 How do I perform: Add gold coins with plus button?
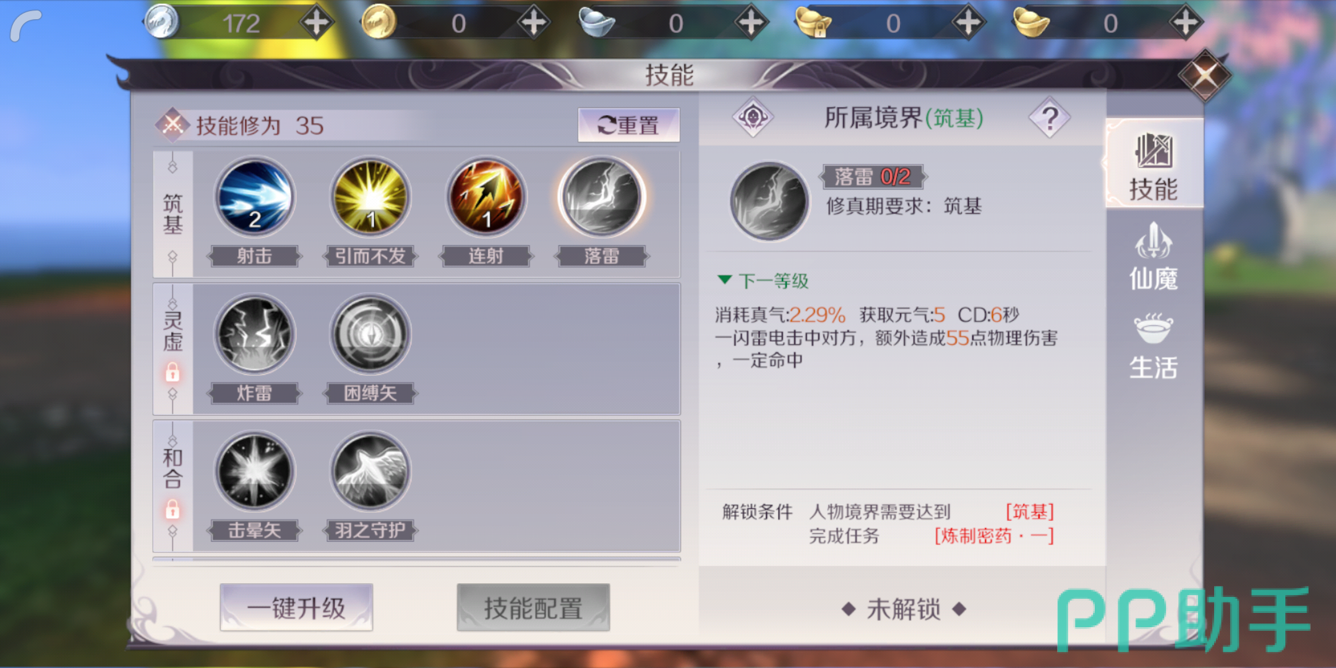pos(534,23)
